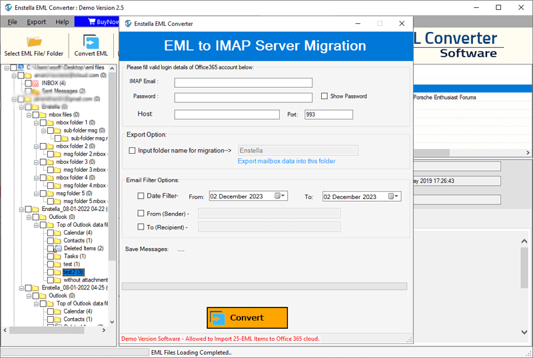The height and width of the screenshot is (358, 533).
Task: Click the Host input field
Action: click(x=227, y=114)
